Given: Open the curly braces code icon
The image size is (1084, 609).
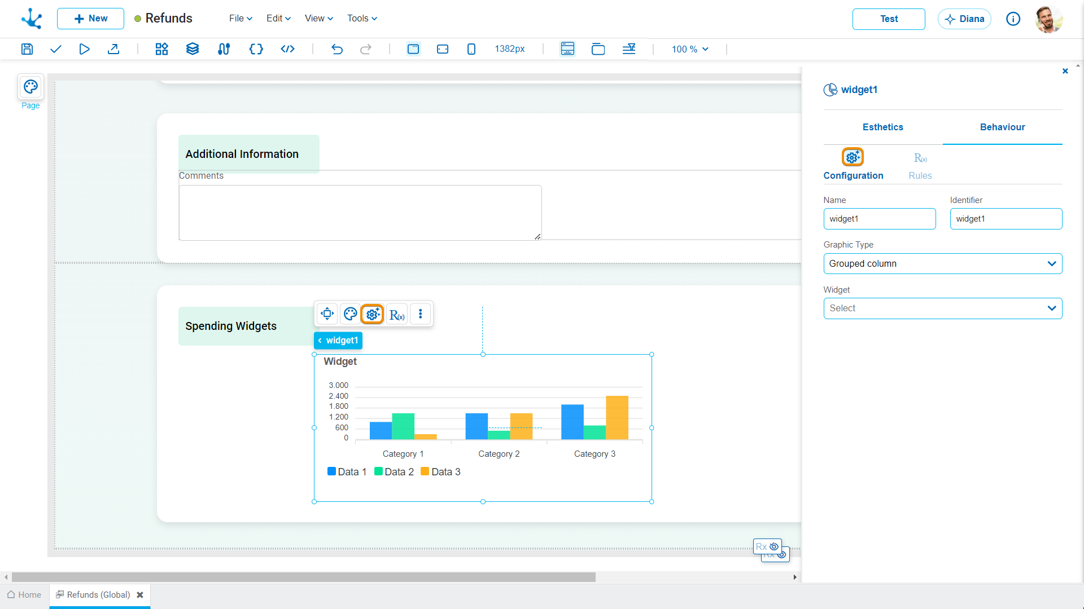Looking at the screenshot, I should [x=256, y=49].
